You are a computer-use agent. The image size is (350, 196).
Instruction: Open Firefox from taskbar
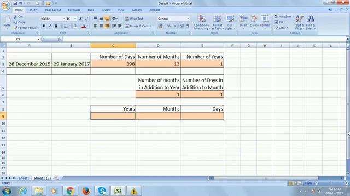coord(86,191)
